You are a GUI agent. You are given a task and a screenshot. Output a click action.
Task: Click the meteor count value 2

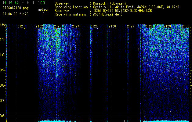click(x=43, y=14)
